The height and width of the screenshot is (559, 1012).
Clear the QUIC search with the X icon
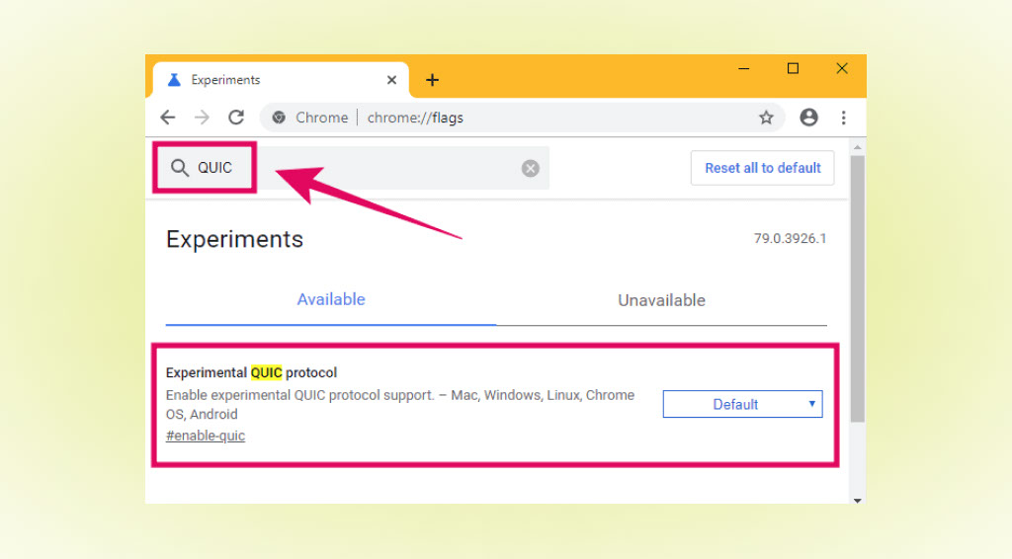pyautogui.click(x=531, y=168)
